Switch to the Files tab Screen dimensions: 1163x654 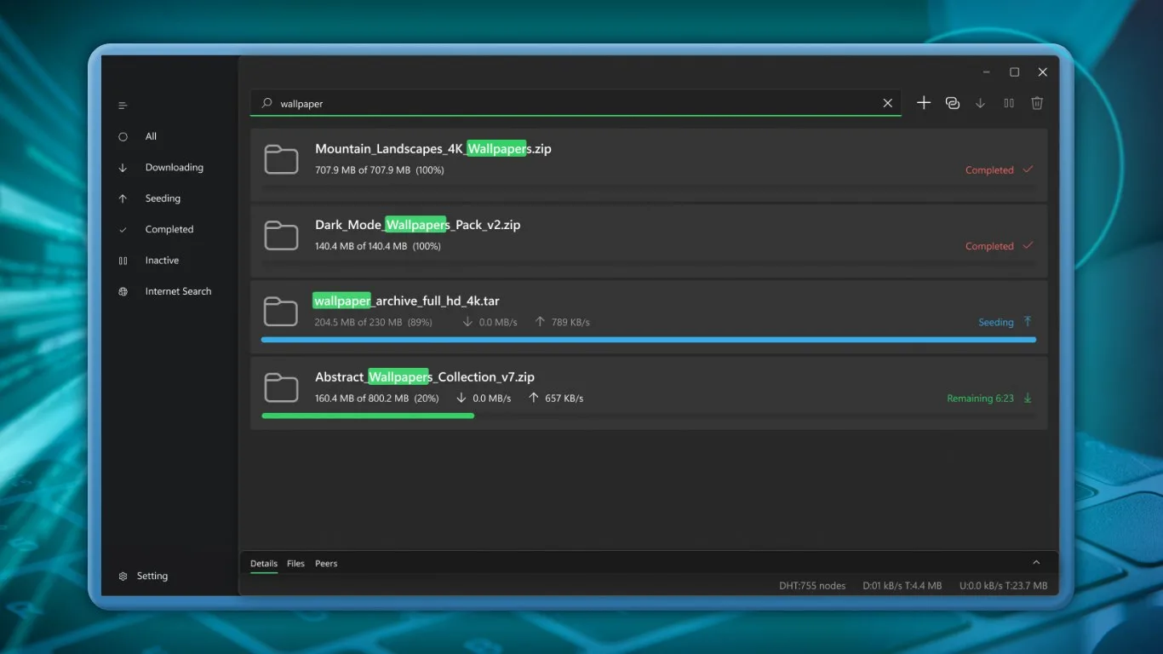tap(295, 564)
